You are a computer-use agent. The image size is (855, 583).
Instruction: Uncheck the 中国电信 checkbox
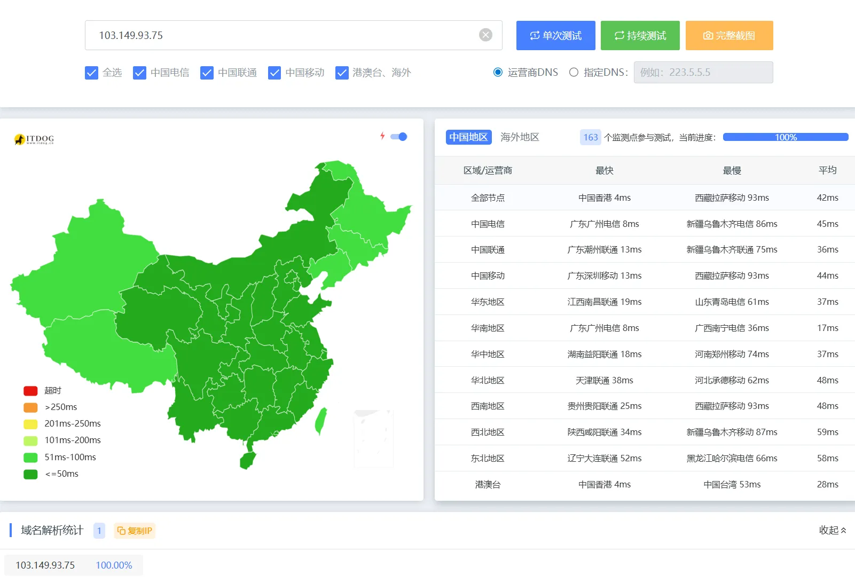pos(139,73)
